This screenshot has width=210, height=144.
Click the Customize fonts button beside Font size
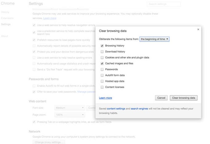coord(91,108)
